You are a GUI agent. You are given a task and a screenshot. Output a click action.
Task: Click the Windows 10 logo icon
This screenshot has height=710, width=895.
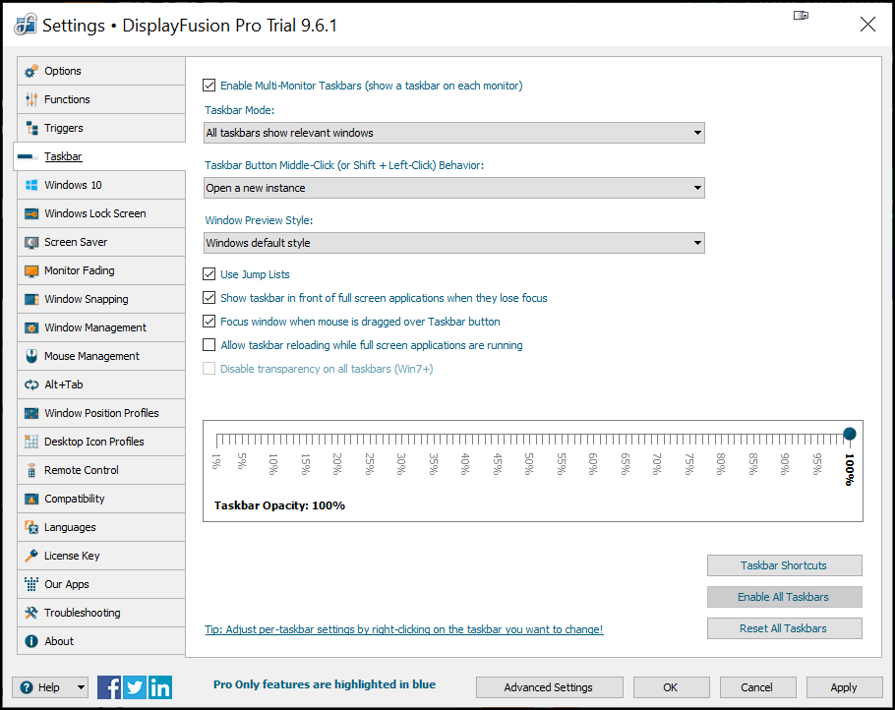coord(31,185)
